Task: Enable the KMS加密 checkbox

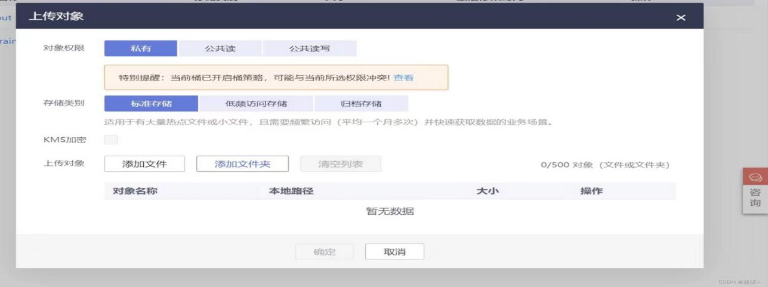Action: tap(111, 140)
